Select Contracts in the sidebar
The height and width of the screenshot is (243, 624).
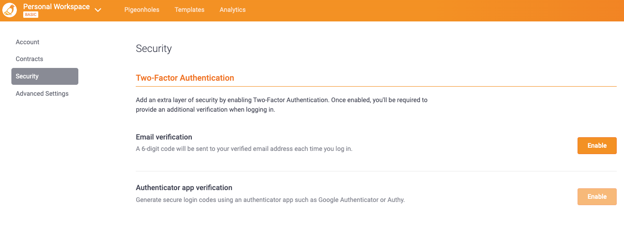(x=29, y=59)
